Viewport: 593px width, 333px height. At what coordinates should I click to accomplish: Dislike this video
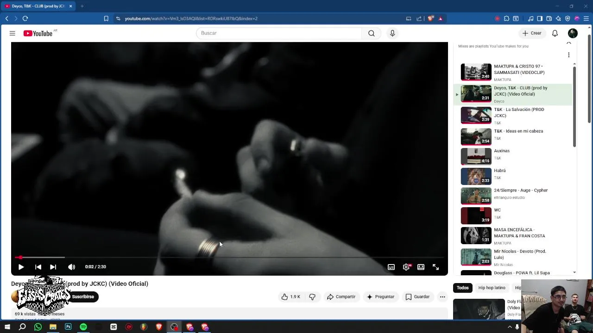[312, 297]
